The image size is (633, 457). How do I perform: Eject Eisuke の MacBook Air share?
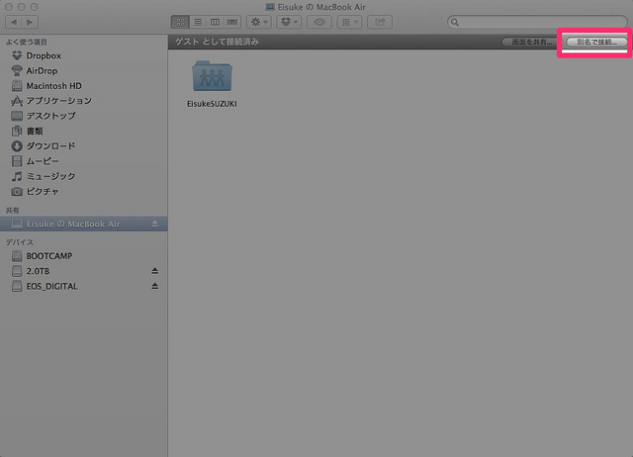click(x=155, y=224)
